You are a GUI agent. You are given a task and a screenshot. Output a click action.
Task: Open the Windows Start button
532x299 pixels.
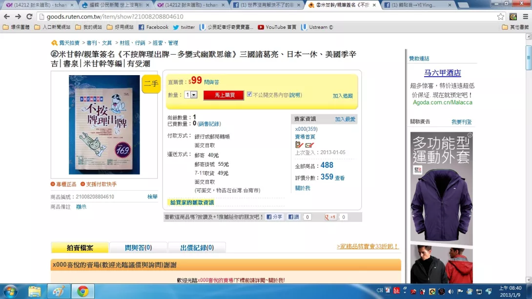tap(11, 292)
